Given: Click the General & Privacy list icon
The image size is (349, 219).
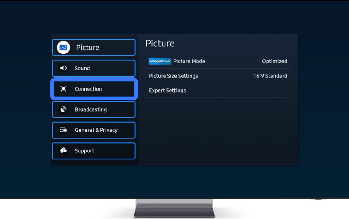Looking at the screenshot, I should click(63, 130).
